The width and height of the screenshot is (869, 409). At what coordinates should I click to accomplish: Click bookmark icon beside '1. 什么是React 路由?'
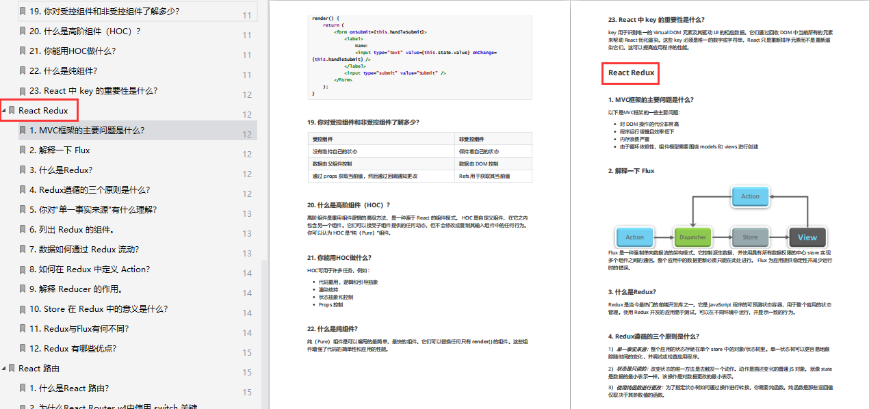pyautogui.click(x=23, y=388)
